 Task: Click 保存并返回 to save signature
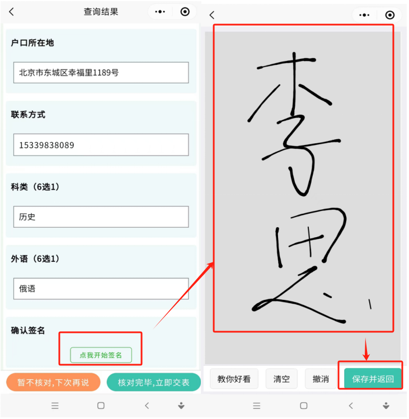[x=373, y=379]
